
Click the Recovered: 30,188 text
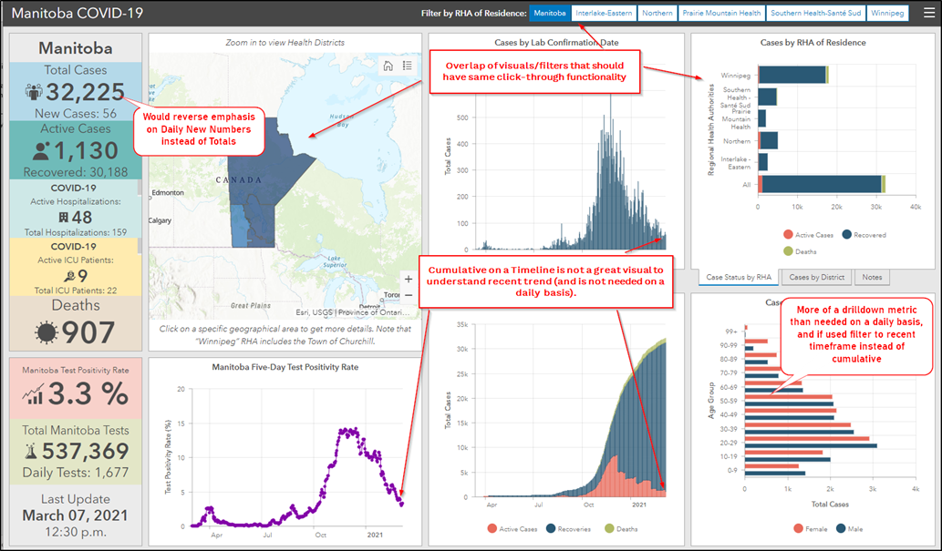click(76, 172)
